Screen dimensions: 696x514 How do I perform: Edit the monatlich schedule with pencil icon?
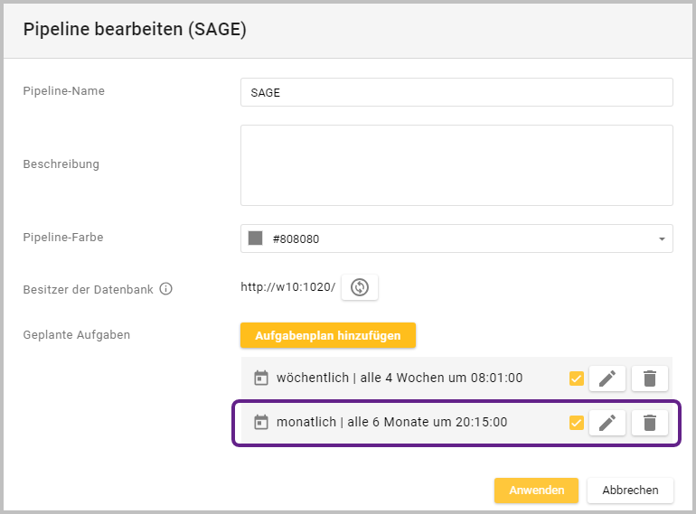pyautogui.click(x=607, y=422)
